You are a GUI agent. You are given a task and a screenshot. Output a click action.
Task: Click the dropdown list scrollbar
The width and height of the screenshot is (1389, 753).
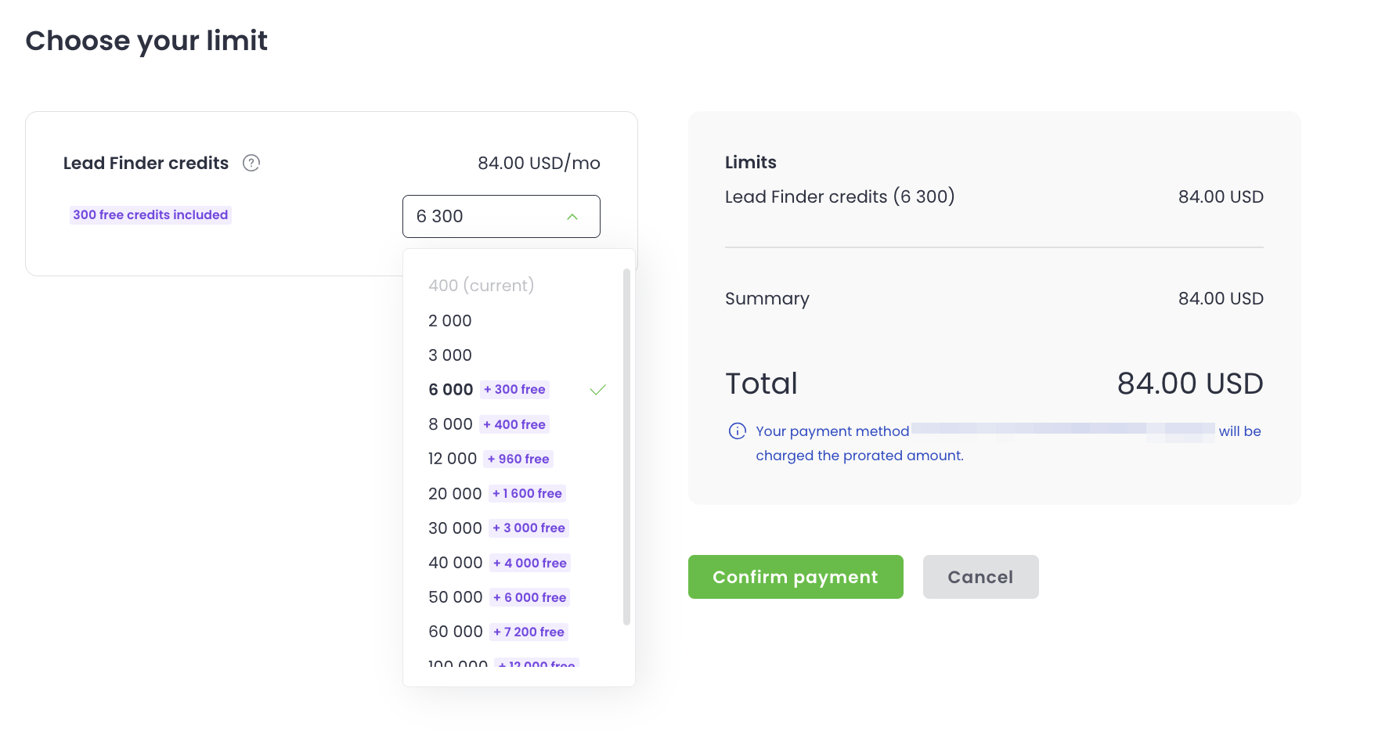point(626,446)
